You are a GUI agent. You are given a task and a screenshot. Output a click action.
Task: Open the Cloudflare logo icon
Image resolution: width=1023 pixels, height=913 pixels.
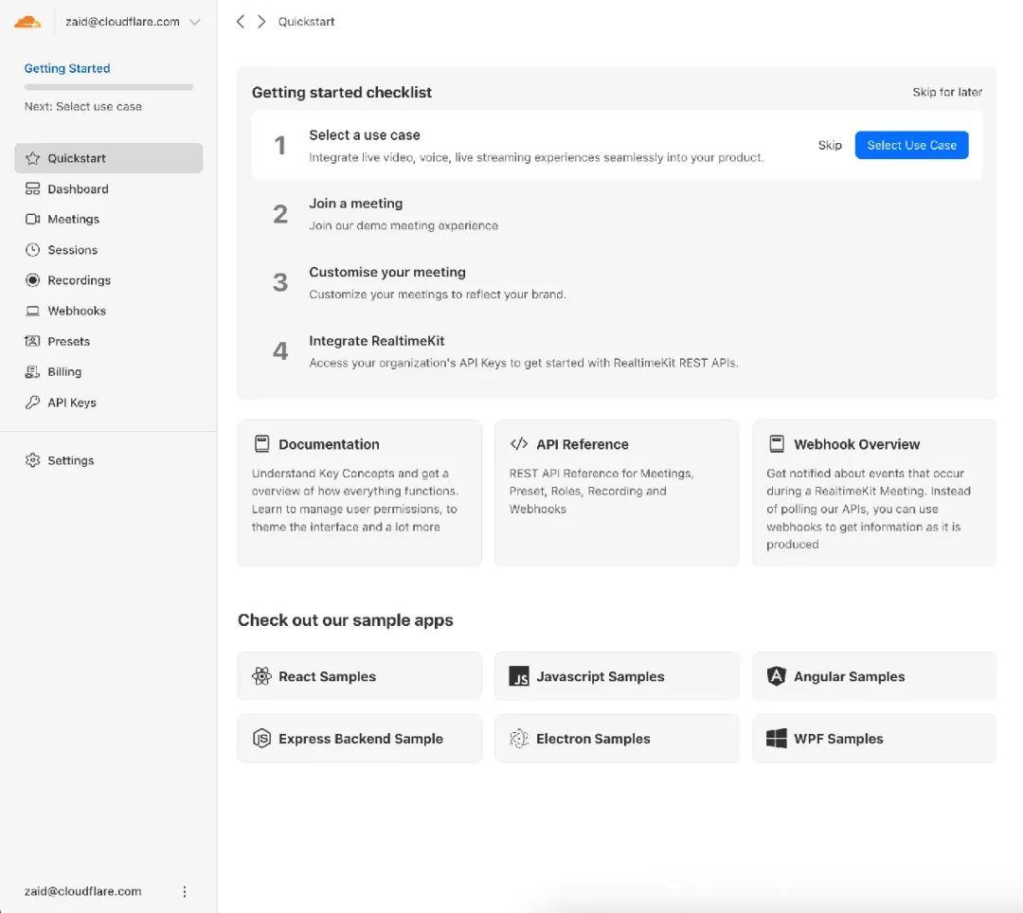(x=27, y=20)
